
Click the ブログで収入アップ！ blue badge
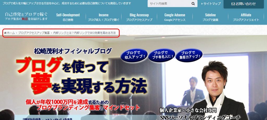tap(134, 55)
